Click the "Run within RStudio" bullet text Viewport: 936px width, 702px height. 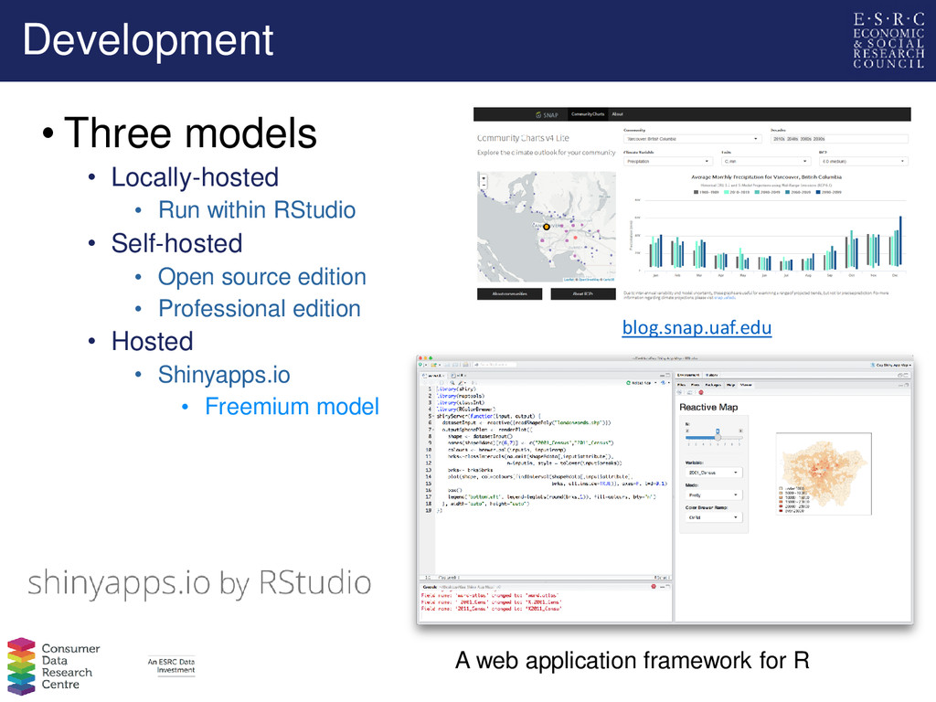(257, 210)
